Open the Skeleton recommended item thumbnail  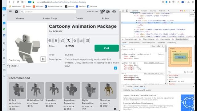point(108,90)
